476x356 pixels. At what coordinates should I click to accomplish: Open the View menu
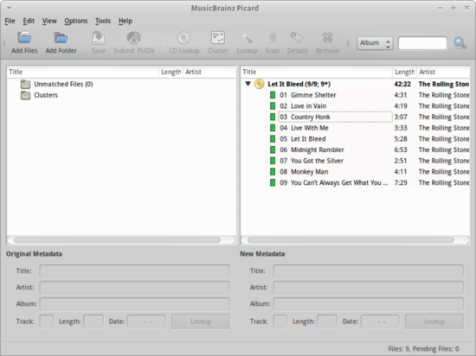click(49, 21)
